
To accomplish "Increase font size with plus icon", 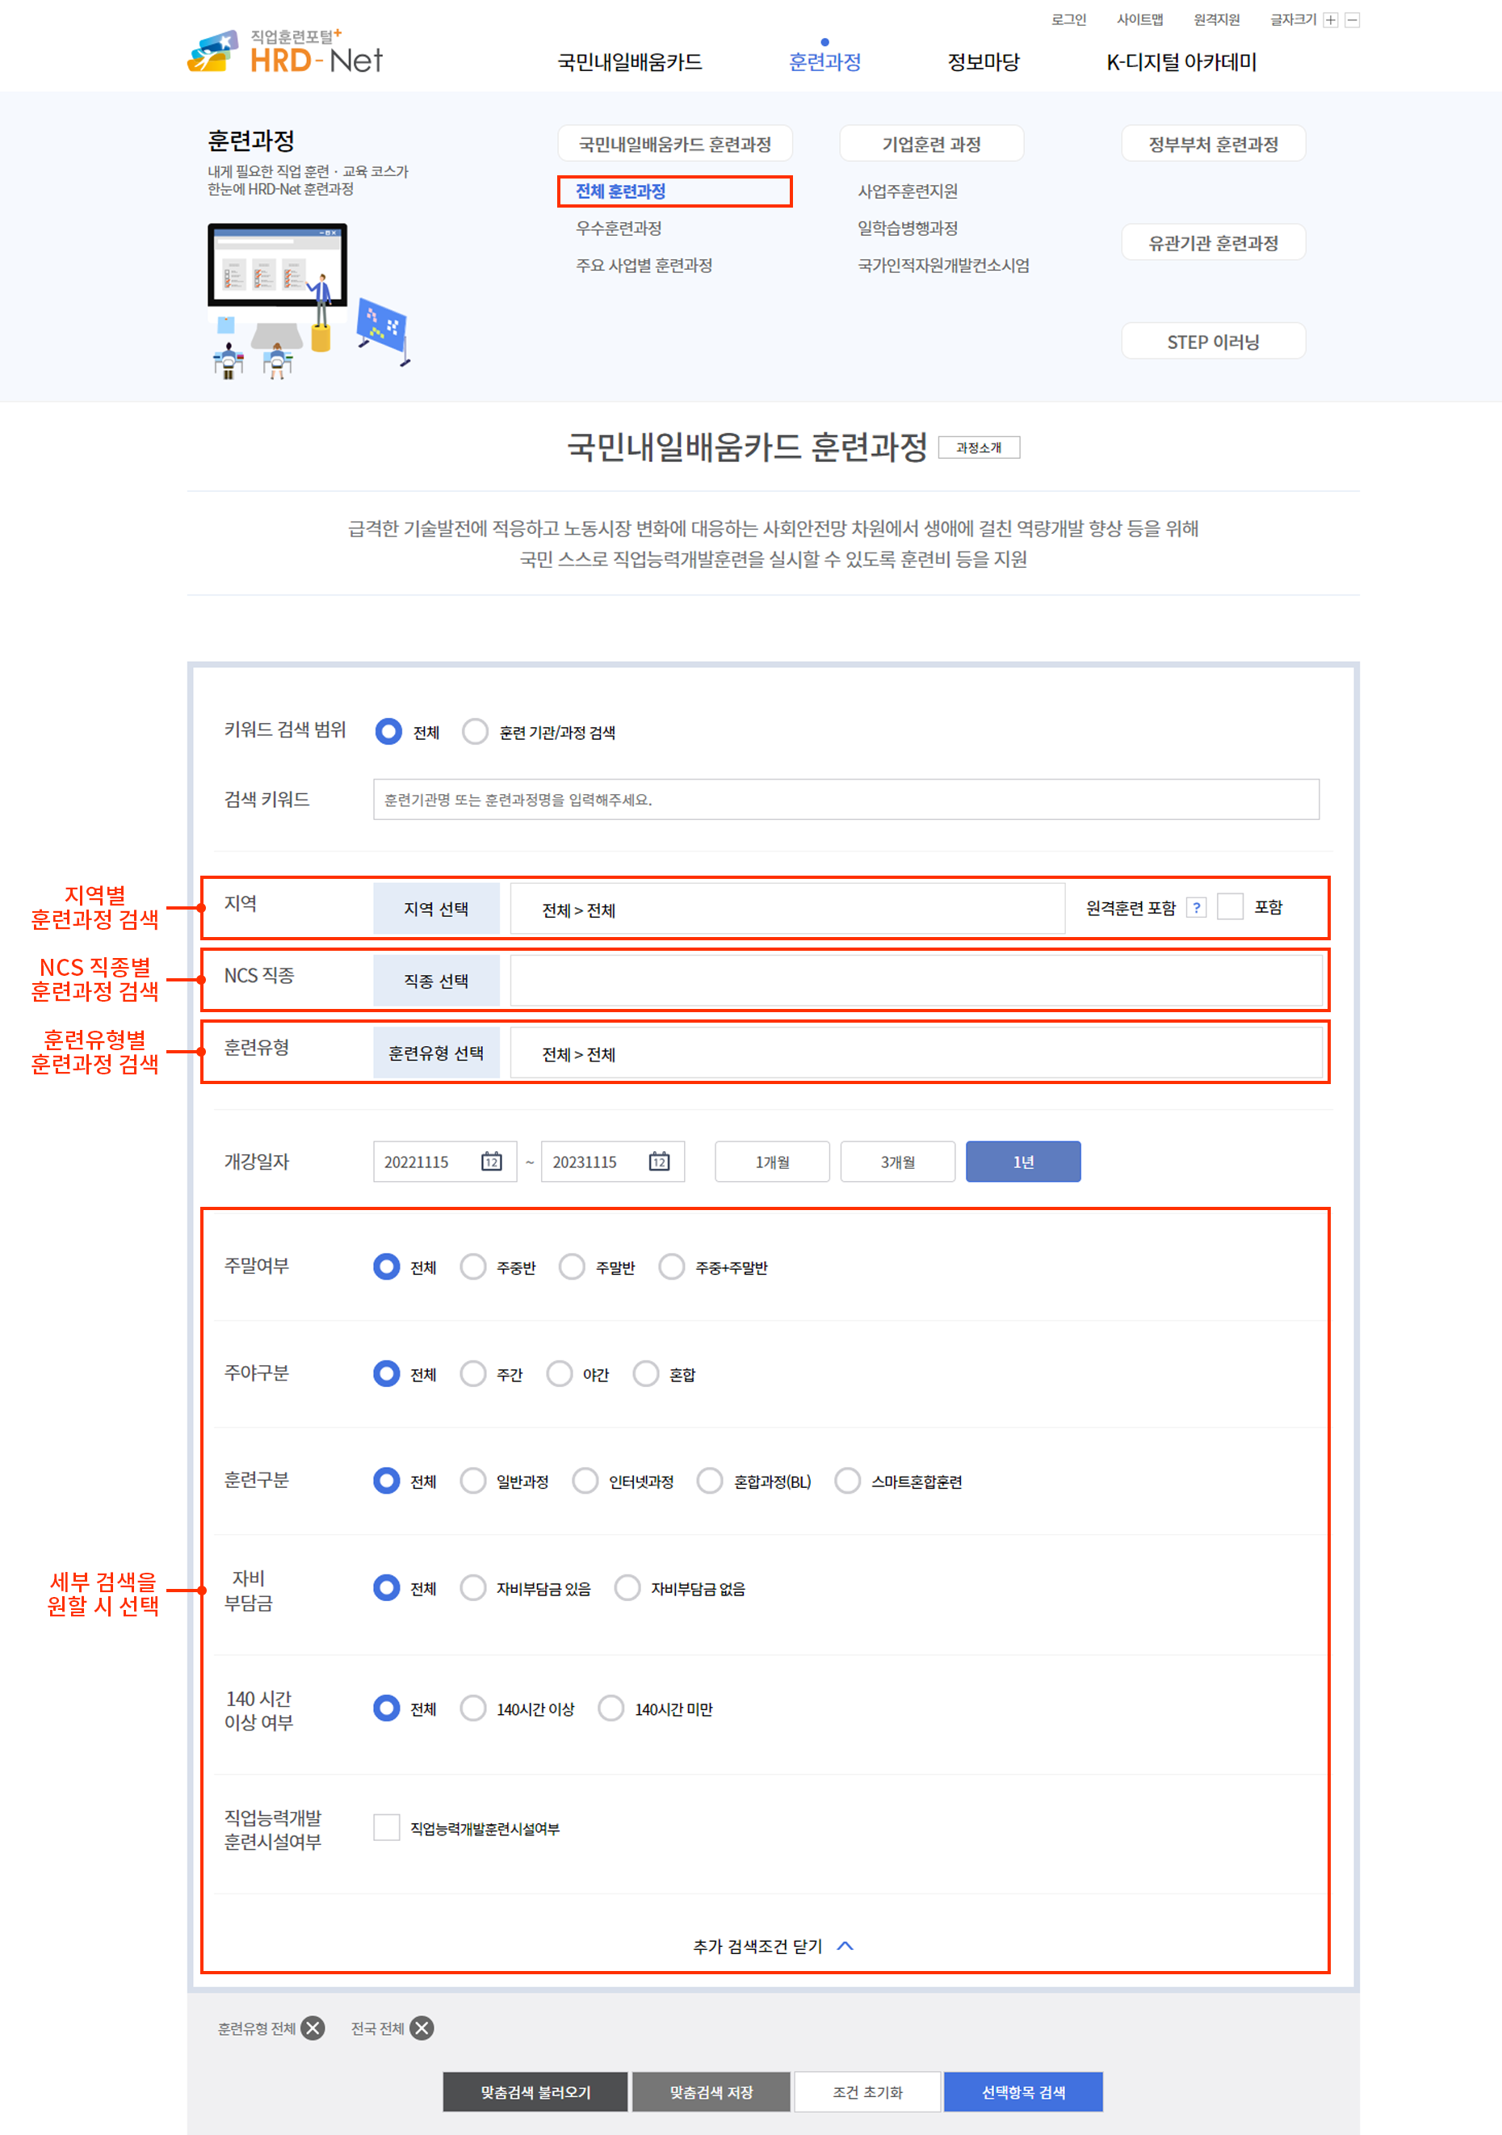I will pos(1330,20).
